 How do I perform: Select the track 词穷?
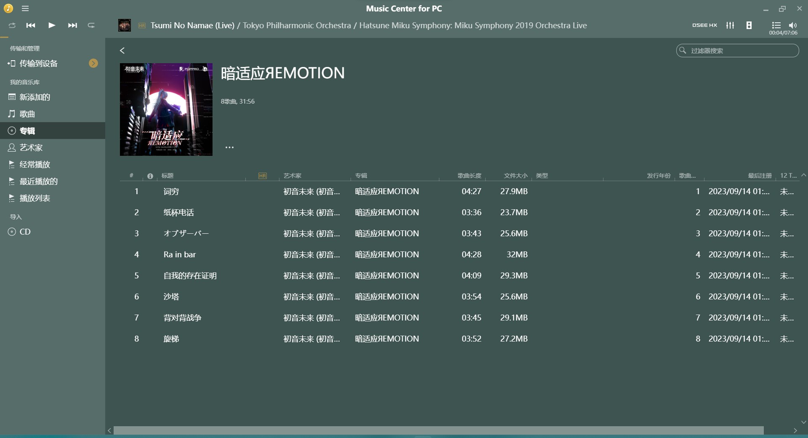171,192
